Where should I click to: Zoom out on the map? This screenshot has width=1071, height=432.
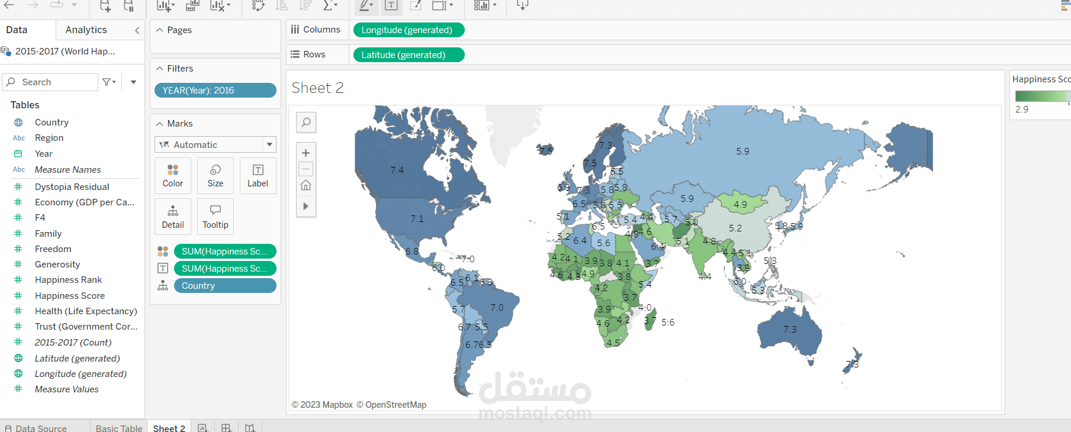[x=306, y=169]
